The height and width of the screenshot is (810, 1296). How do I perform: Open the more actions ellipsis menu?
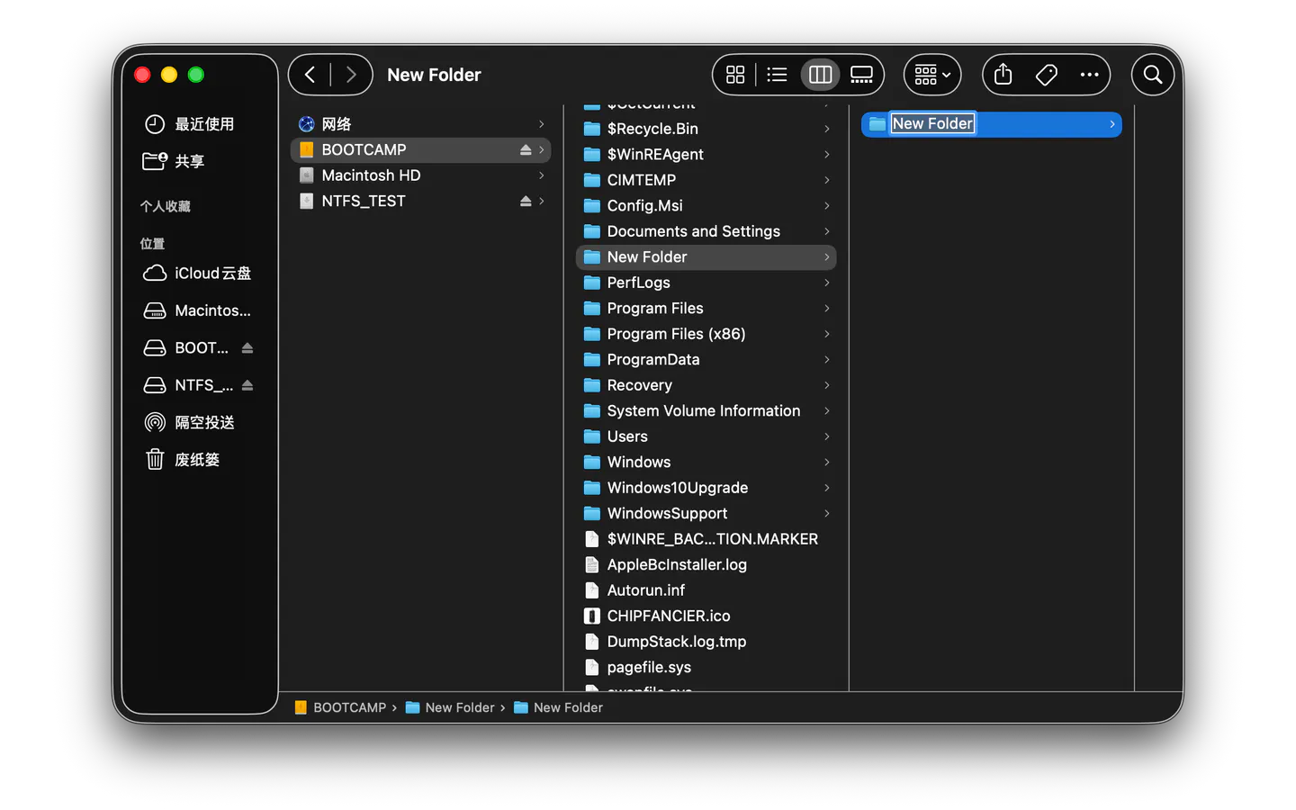(x=1089, y=75)
